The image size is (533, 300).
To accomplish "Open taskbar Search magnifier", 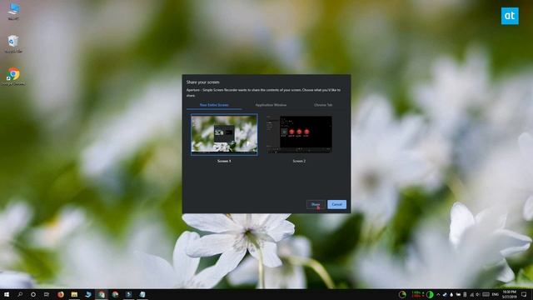I will tap(20, 294).
